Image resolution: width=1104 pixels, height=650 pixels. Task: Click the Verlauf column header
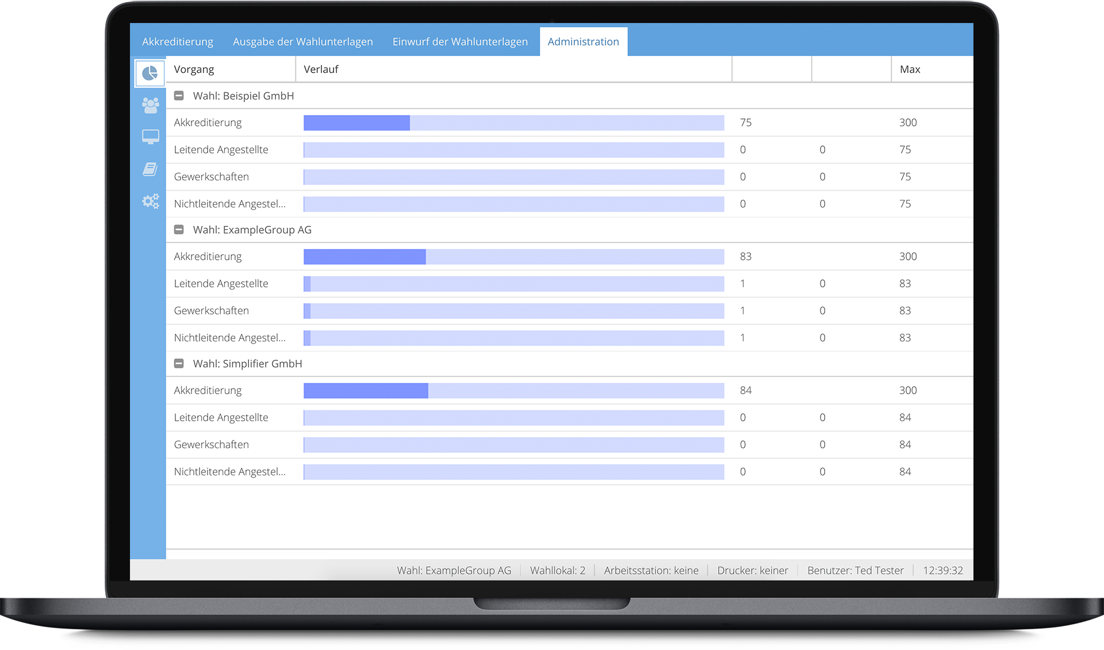[321, 70]
